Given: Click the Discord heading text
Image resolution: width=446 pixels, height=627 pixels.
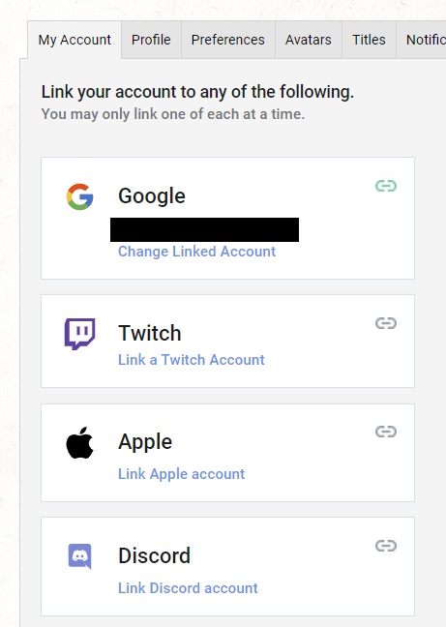Looking at the screenshot, I should coord(154,555).
